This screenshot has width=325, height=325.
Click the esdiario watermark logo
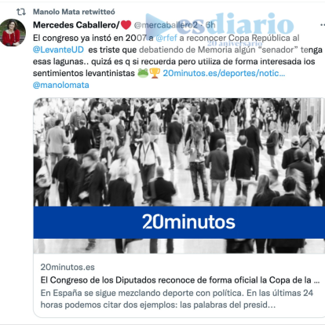click(220, 26)
